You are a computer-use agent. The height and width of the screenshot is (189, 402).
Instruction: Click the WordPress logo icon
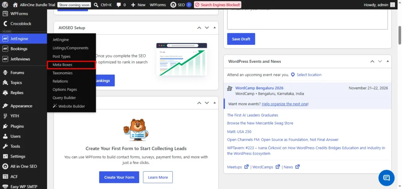(x=5, y=5)
